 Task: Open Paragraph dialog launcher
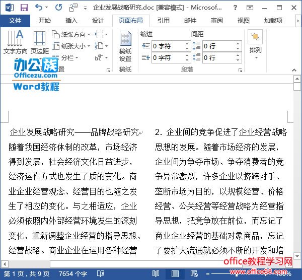[x=240, y=71]
